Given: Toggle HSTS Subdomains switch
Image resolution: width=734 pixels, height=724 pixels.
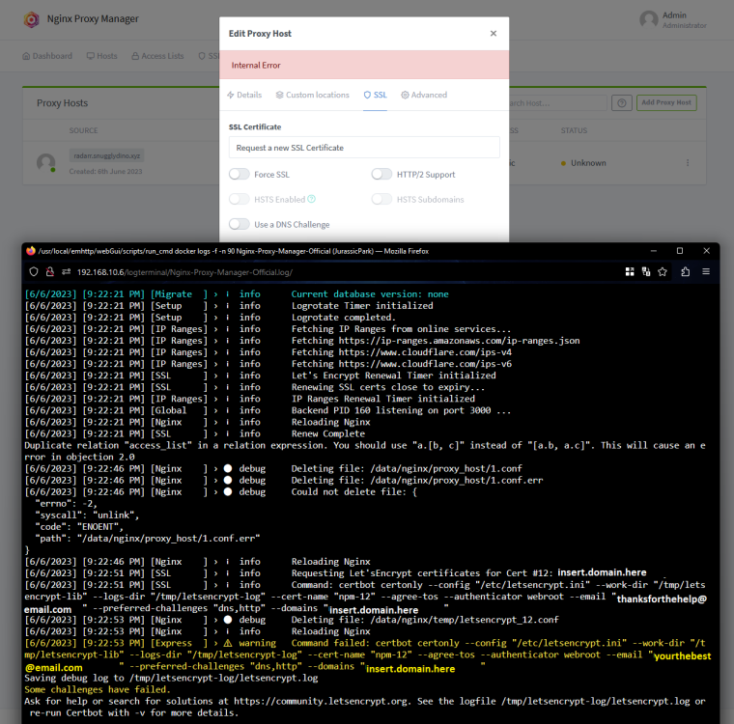Looking at the screenshot, I should point(381,199).
